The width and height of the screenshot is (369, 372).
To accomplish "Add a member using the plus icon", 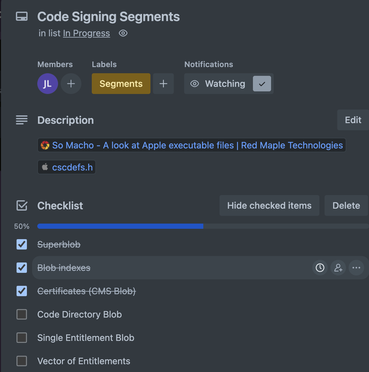I will point(71,83).
